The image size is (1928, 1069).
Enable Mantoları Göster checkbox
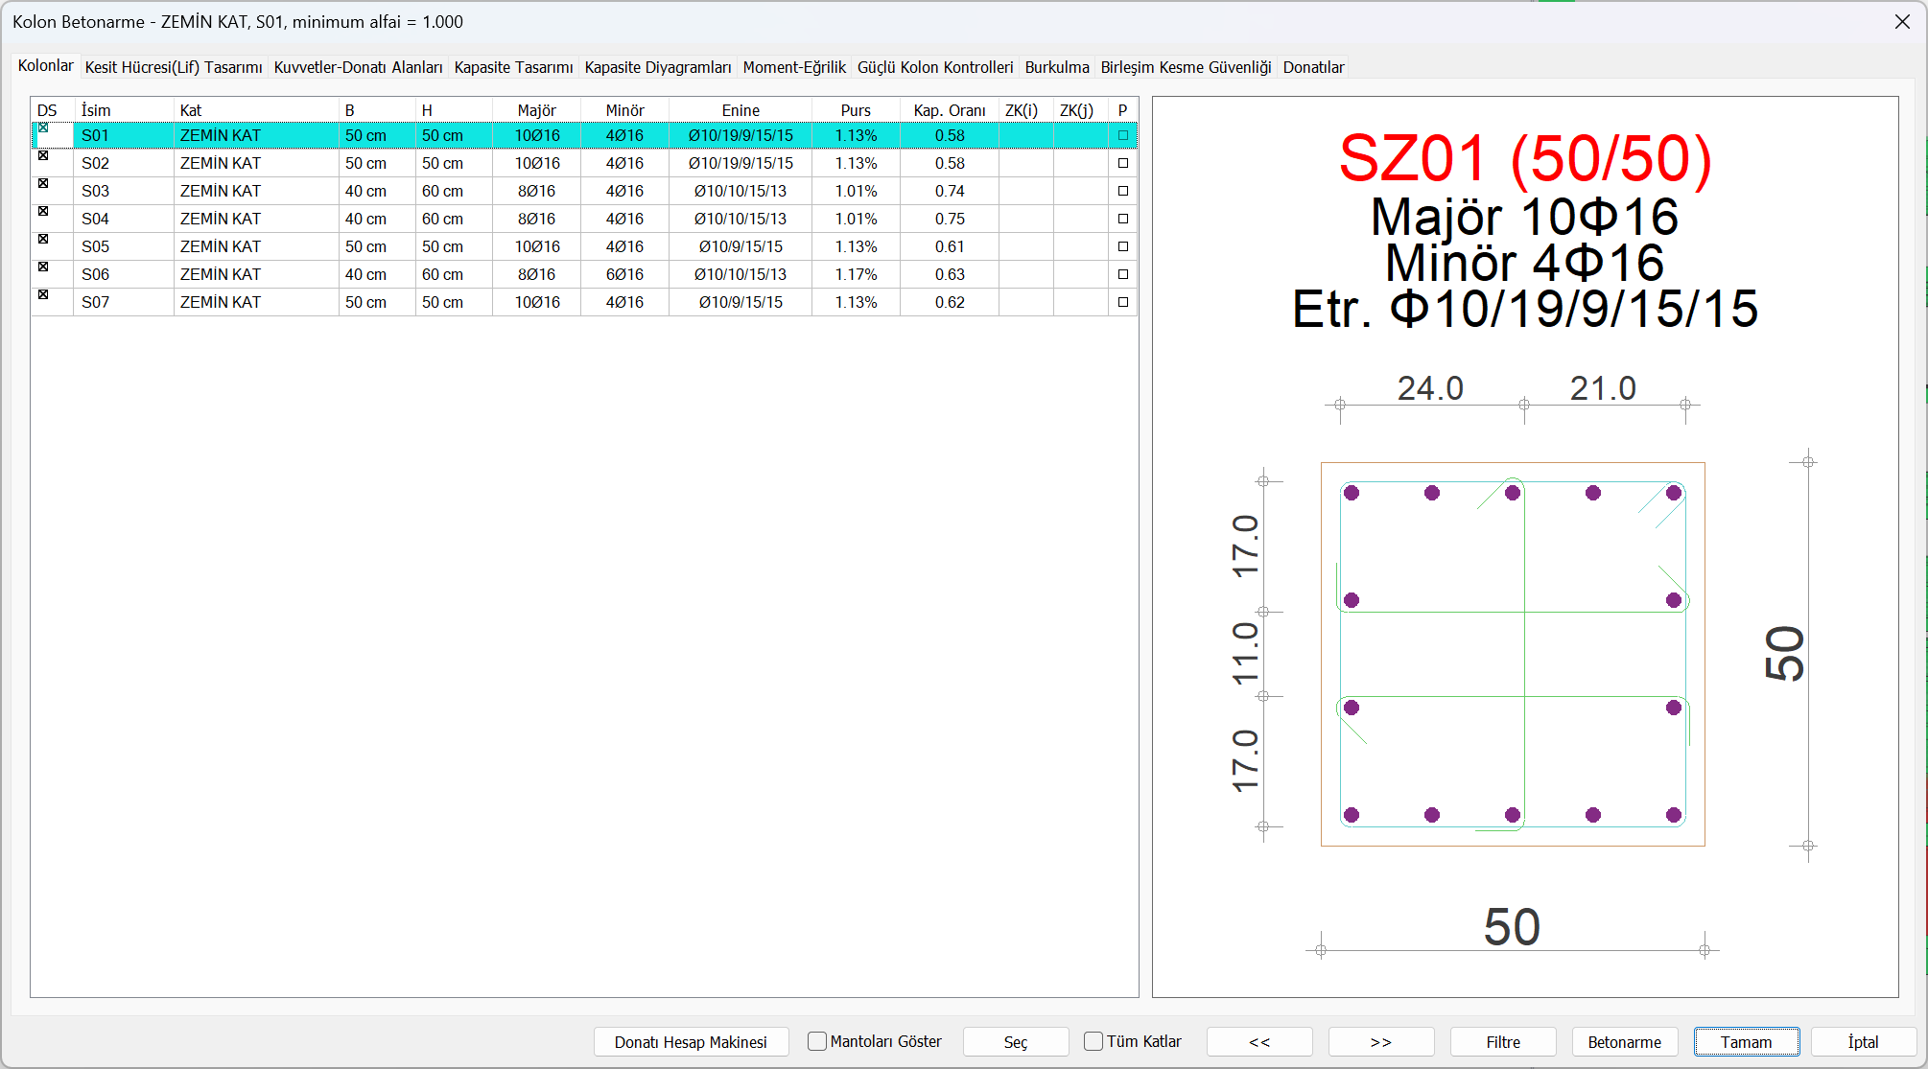point(817,1041)
